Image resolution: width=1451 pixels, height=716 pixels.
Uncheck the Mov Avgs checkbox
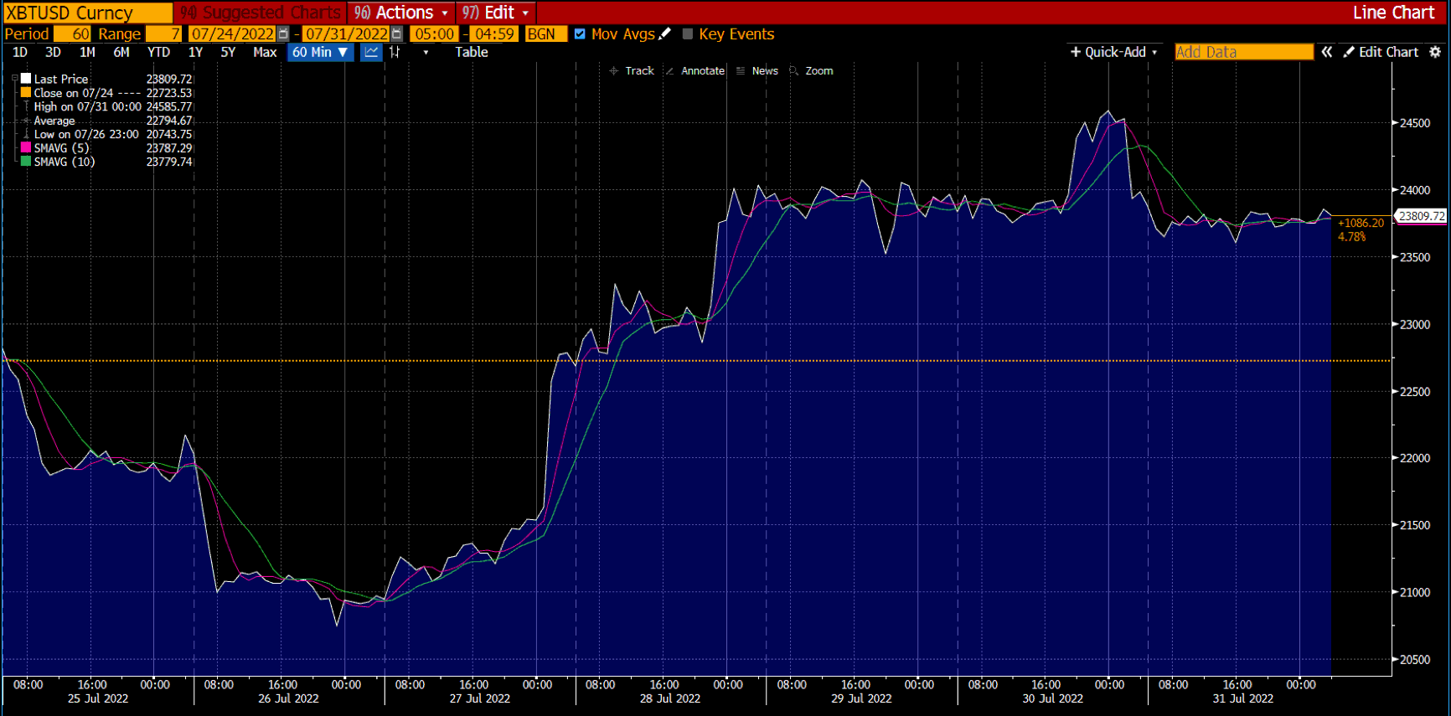click(580, 34)
